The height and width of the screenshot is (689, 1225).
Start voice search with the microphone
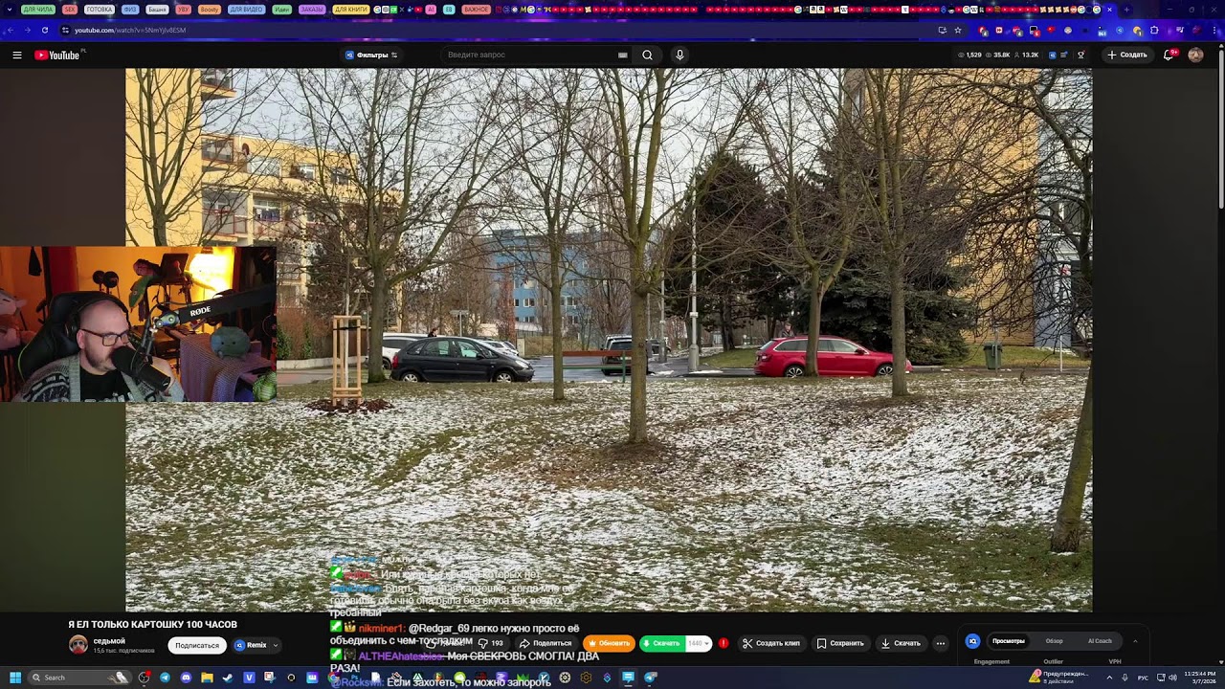679,55
